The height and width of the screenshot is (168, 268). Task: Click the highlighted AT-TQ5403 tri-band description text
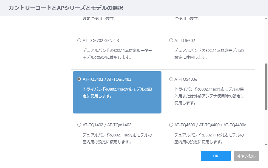(117, 93)
